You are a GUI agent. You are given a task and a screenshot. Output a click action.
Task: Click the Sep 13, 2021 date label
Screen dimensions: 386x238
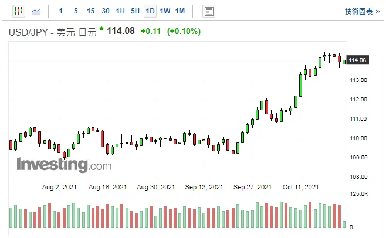(x=204, y=188)
